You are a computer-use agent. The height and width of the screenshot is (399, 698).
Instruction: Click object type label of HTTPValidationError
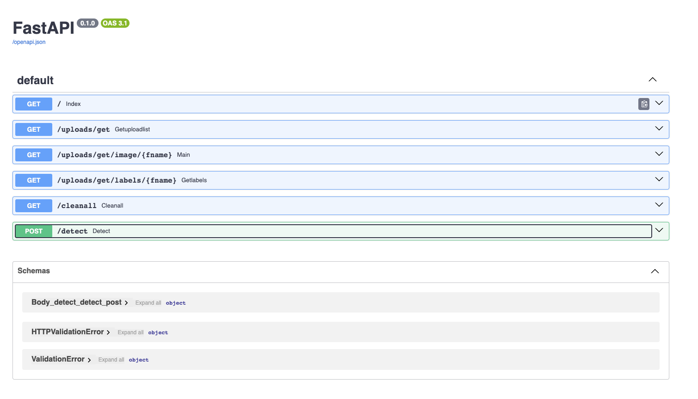[158, 333]
